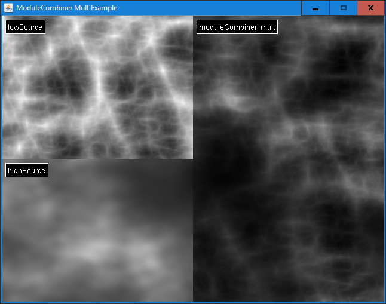Click the moduleCombiner: mult label

click(x=237, y=27)
